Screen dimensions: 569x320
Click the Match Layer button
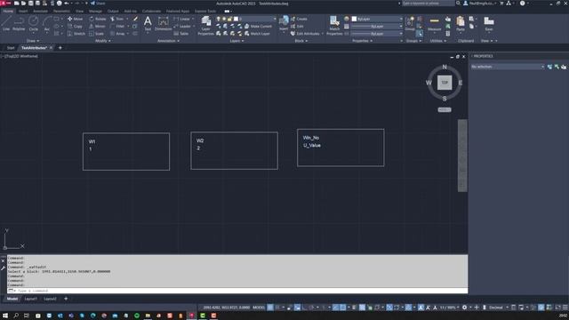(257, 34)
